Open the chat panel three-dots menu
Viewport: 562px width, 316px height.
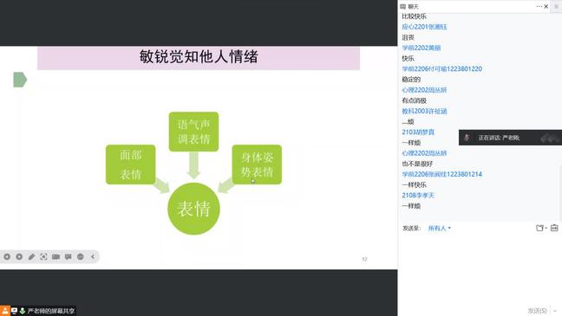click(x=539, y=6)
